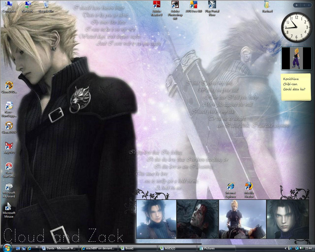The image size is (315, 252).
Task: Launch the AnyDVD fox icon
Action: coord(9,148)
